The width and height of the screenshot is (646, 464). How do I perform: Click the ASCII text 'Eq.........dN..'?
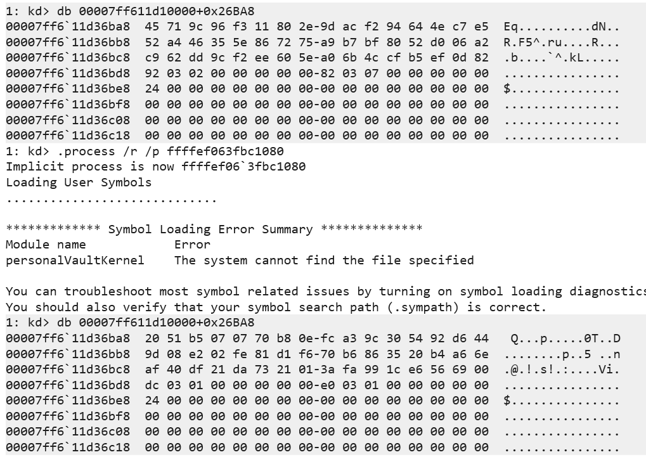point(562,27)
